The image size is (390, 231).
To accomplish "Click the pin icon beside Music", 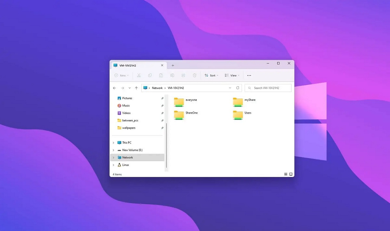I will [162, 106].
